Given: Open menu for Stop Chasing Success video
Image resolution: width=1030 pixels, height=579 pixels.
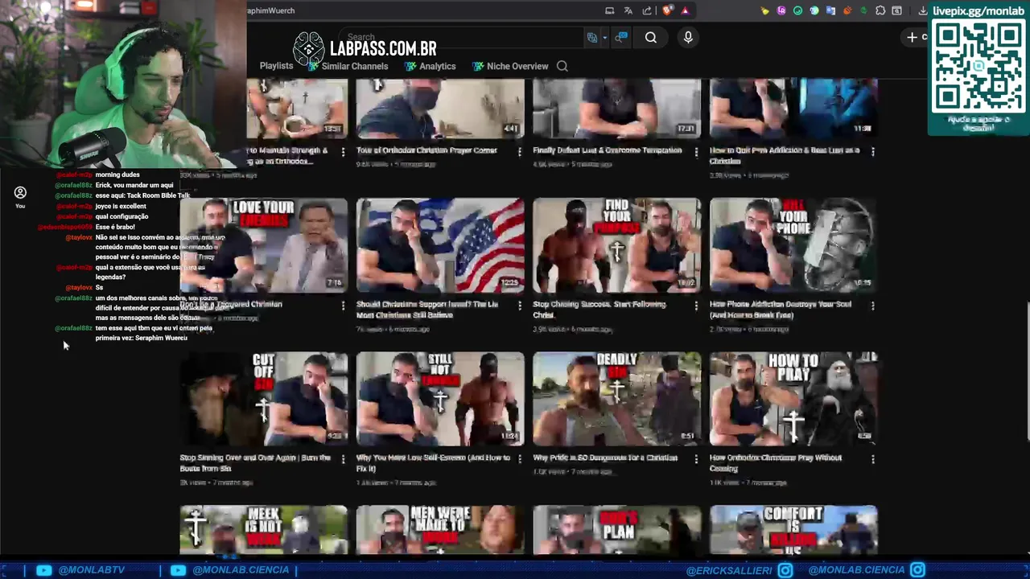Looking at the screenshot, I should 696,306.
